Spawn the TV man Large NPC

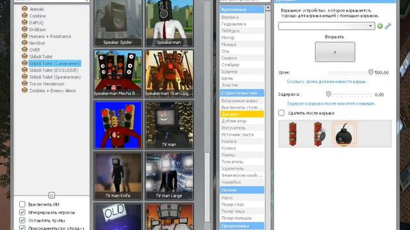(x=169, y=176)
